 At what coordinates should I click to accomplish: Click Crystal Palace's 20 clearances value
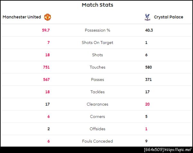pyautogui.click(x=147, y=104)
